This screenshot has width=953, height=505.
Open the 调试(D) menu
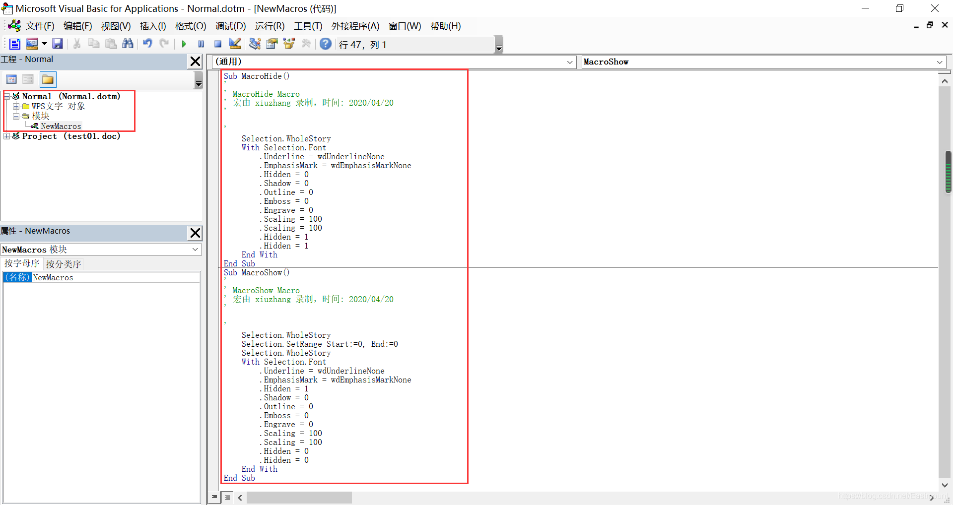click(230, 26)
